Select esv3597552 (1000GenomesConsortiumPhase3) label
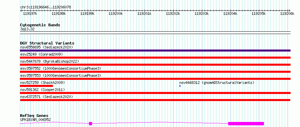 tap(61, 68)
